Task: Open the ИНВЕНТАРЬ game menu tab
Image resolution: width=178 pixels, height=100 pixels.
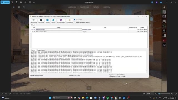Action: [72, 7]
